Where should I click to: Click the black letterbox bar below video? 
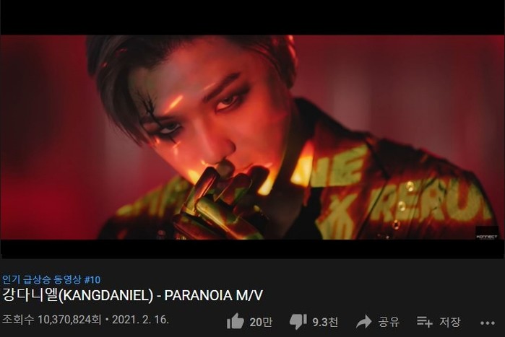click(253, 249)
